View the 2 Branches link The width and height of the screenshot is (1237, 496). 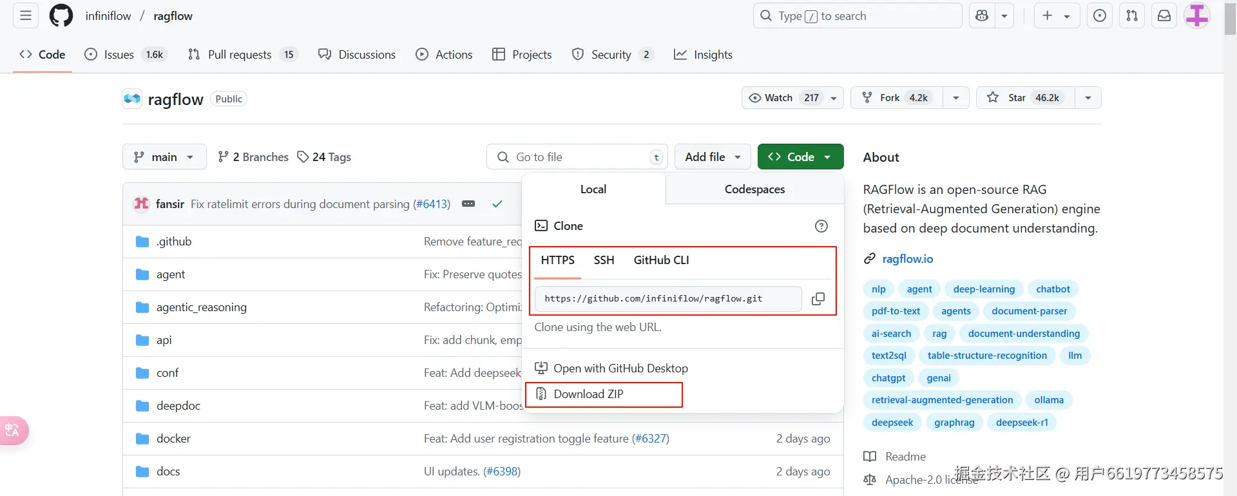pos(253,157)
